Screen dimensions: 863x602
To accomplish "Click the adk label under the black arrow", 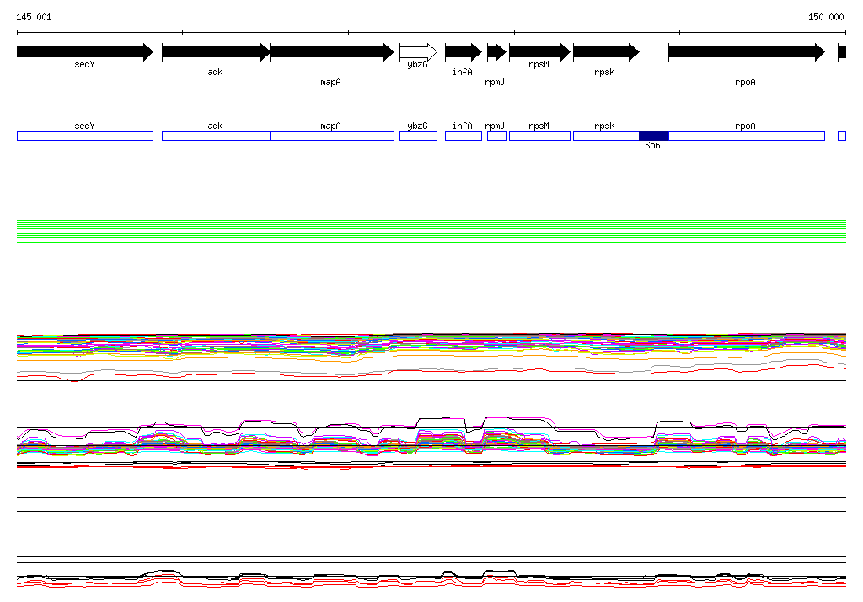I will point(215,73).
